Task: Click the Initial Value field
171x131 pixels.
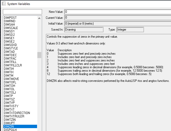Action: click(x=118, y=24)
